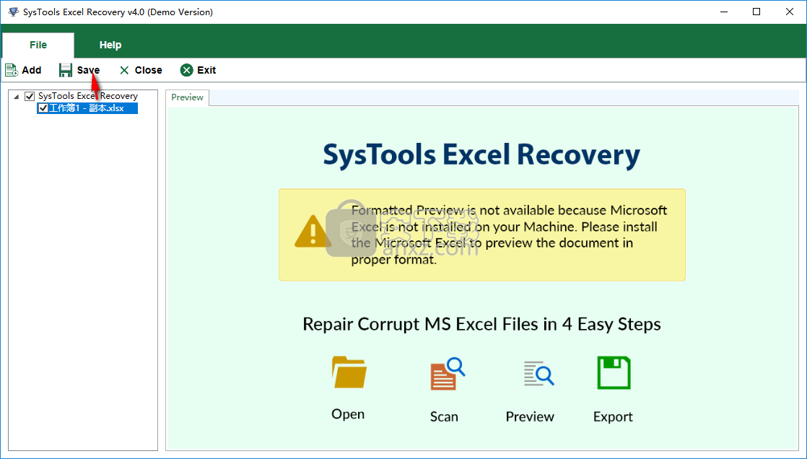Image resolution: width=807 pixels, height=459 pixels.
Task: Click the Close X icon in toolbar
Action: point(124,70)
